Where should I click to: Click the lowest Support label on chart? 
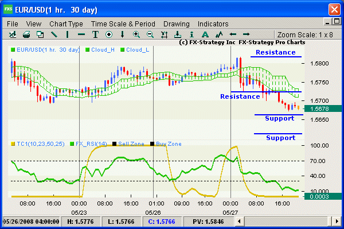coord(280,138)
